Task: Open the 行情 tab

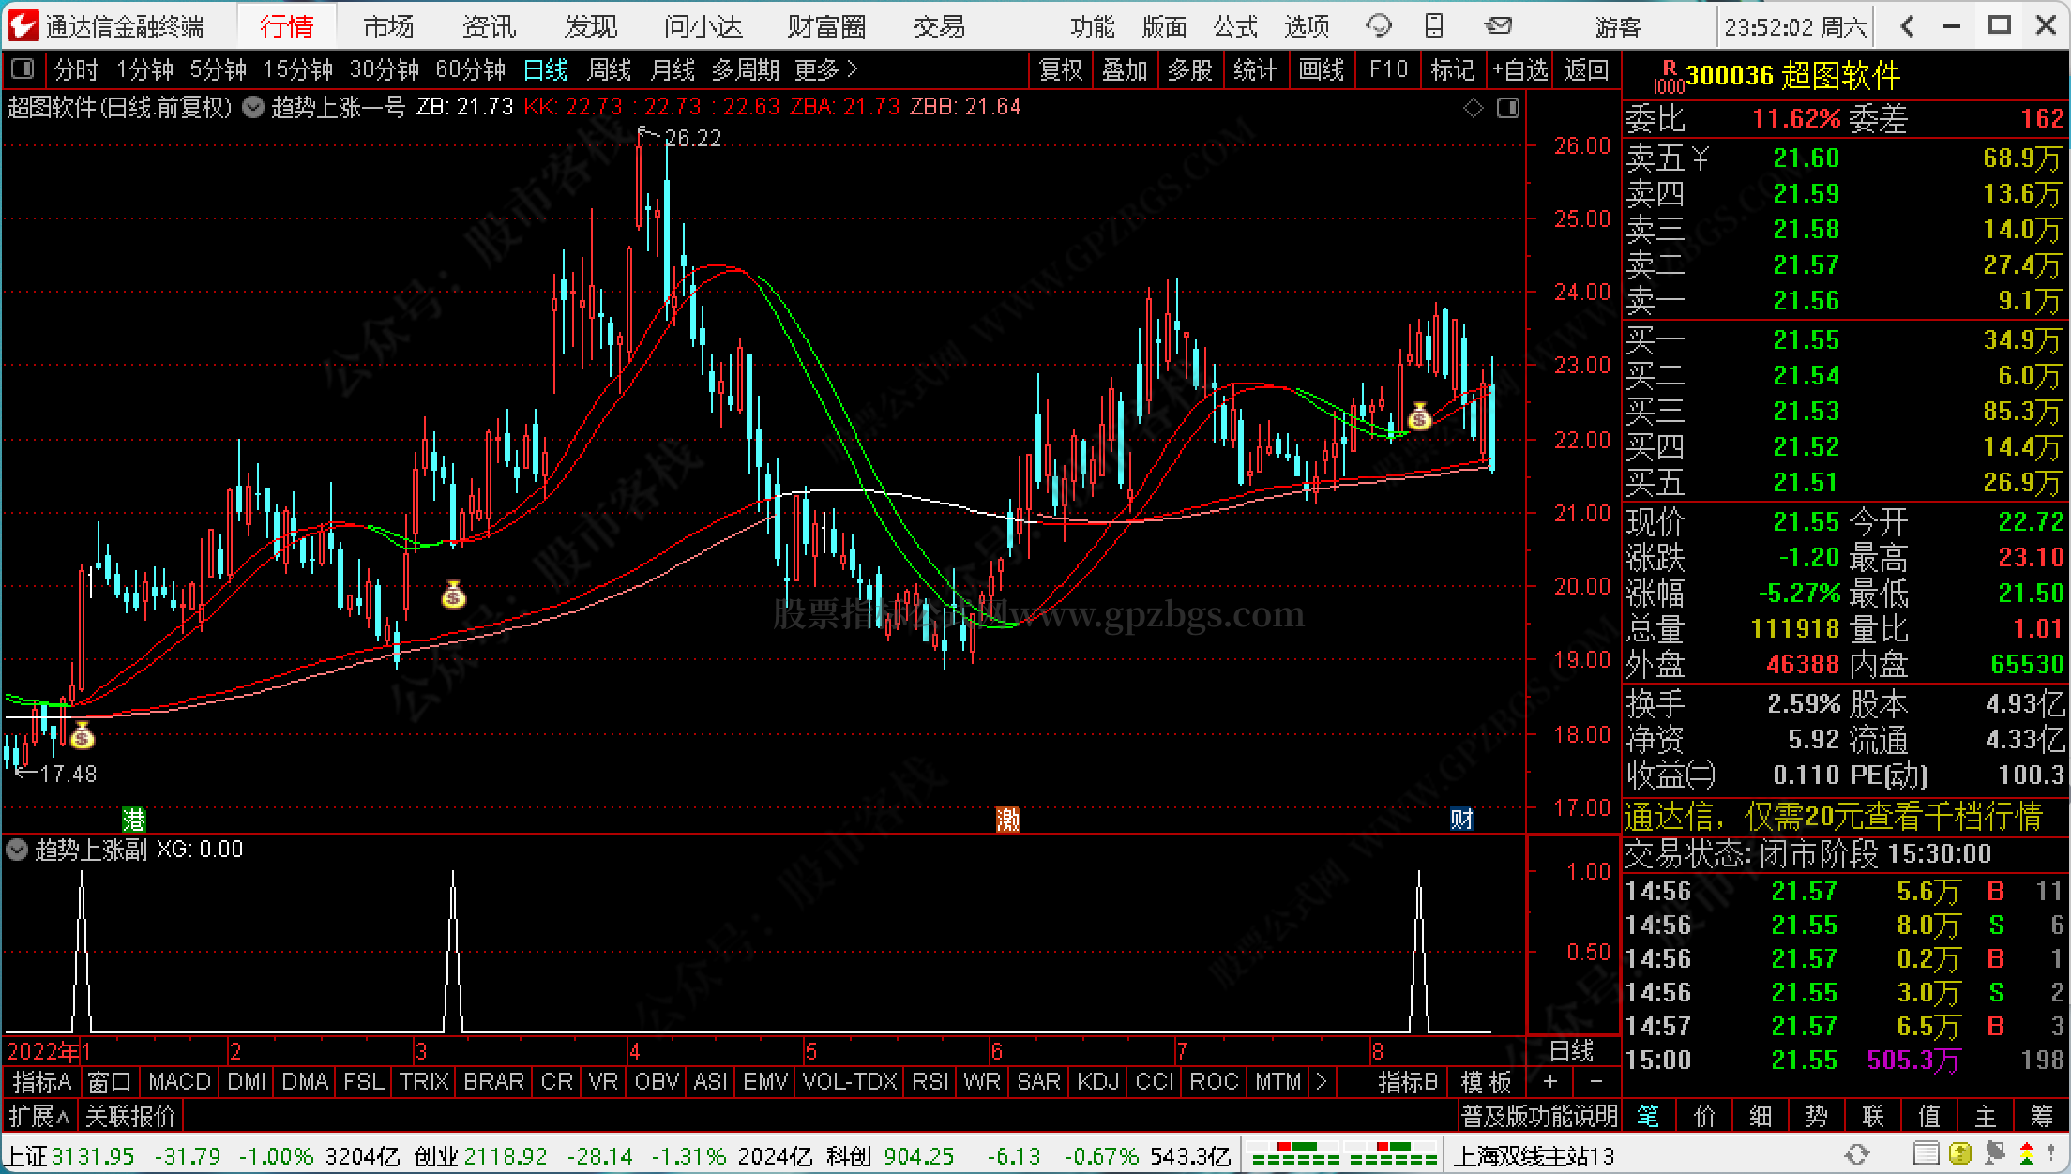Action: [x=286, y=26]
